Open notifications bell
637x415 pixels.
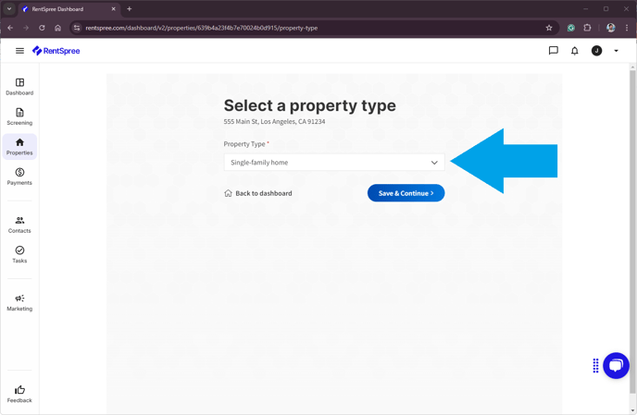[x=574, y=51]
